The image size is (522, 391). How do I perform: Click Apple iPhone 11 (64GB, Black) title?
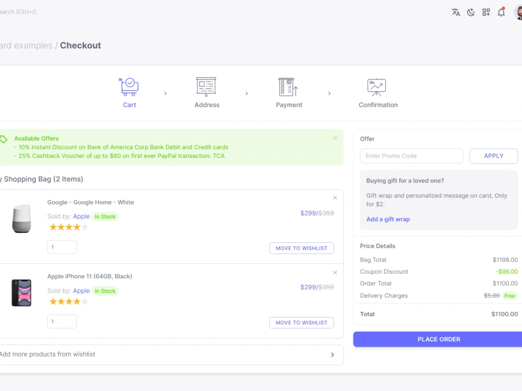click(x=90, y=277)
